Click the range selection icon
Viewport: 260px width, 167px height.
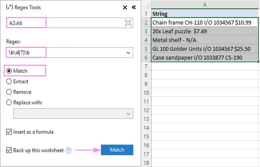coord(128,23)
